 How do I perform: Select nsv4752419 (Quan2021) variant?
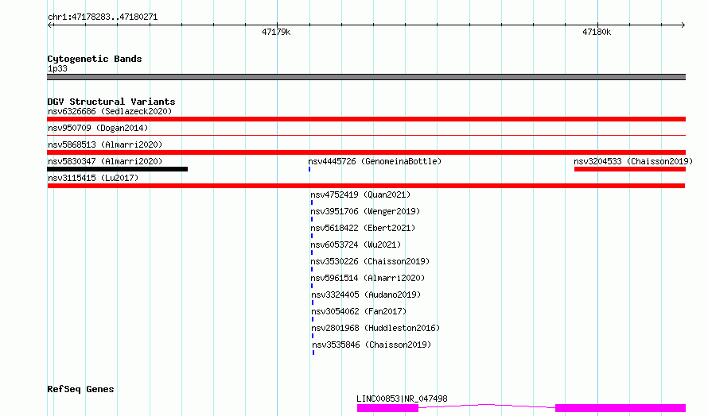360,195
